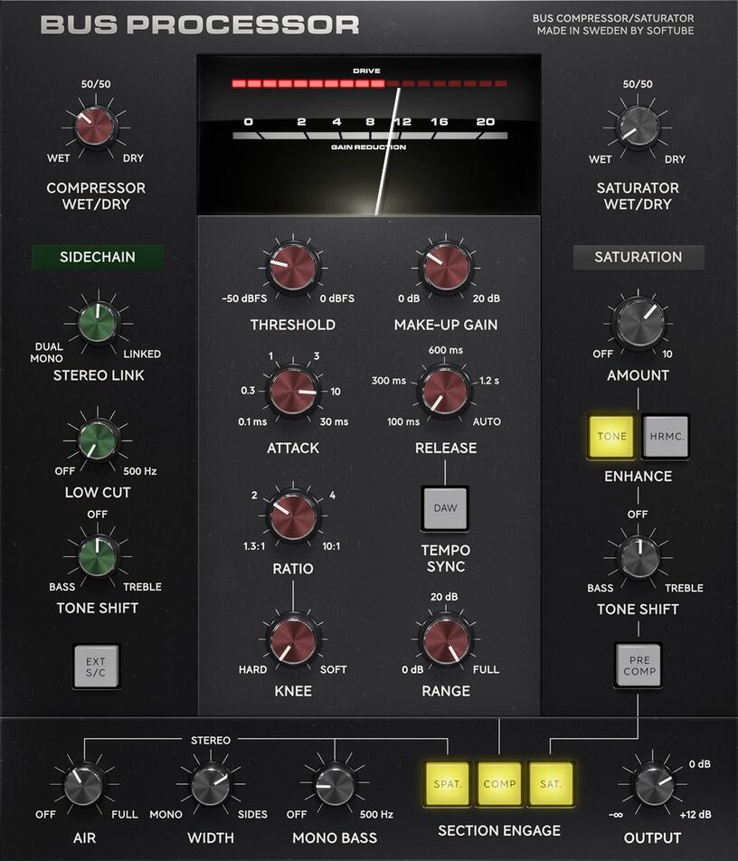Adjust the COMPRESSOR WET/DRY knob

pyautogui.click(x=96, y=127)
